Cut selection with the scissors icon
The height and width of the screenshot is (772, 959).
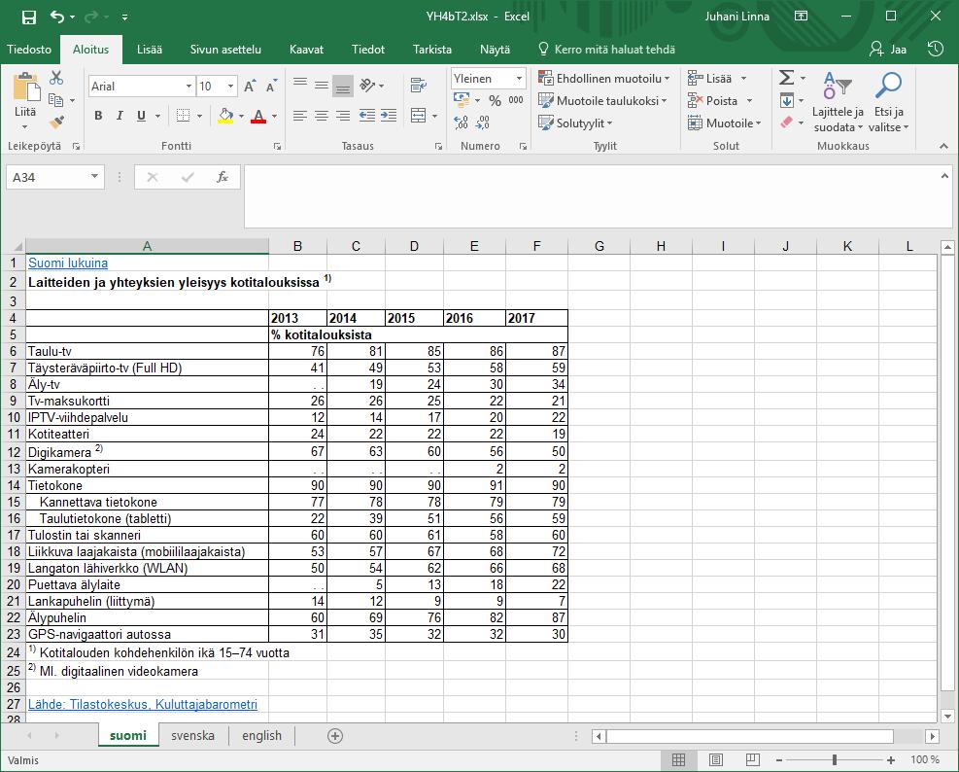pos(56,78)
